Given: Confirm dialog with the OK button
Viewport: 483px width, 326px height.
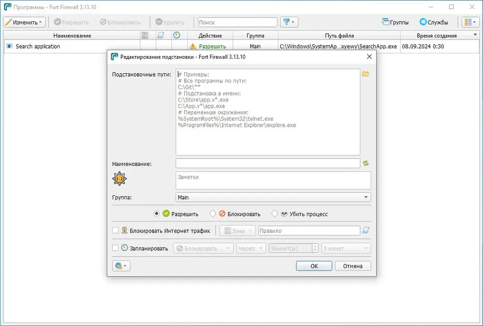Looking at the screenshot, I should point(314,266).
